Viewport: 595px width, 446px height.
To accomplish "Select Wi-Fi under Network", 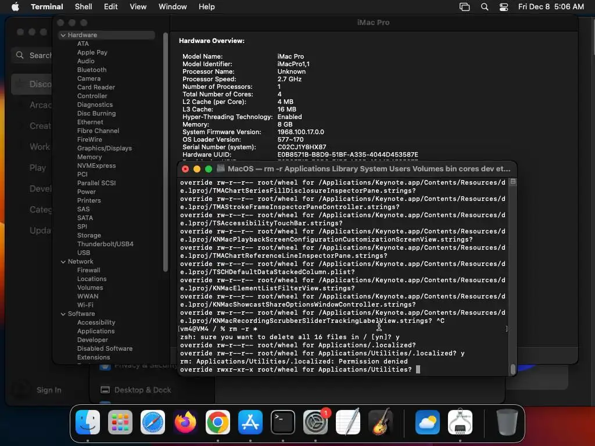I will pyautogui.click(x=85, y=305).
